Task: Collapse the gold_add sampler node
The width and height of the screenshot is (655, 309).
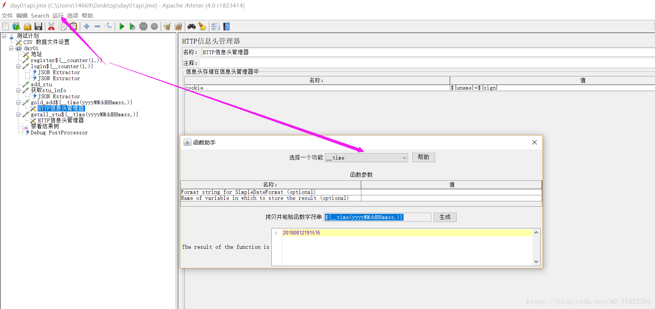Action: [x=18, y=102]
